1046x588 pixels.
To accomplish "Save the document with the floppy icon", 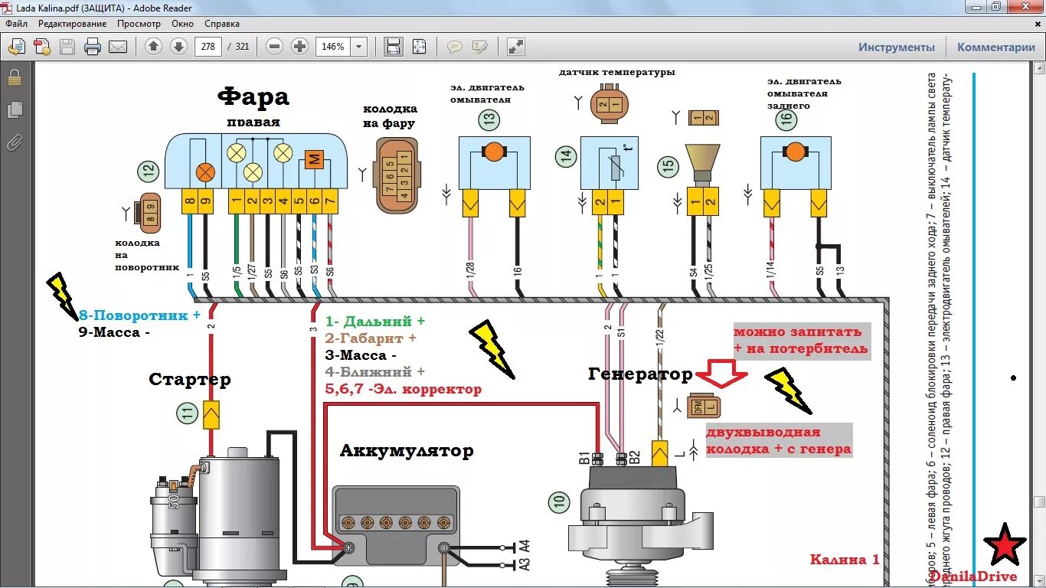I will pos(67,47).
